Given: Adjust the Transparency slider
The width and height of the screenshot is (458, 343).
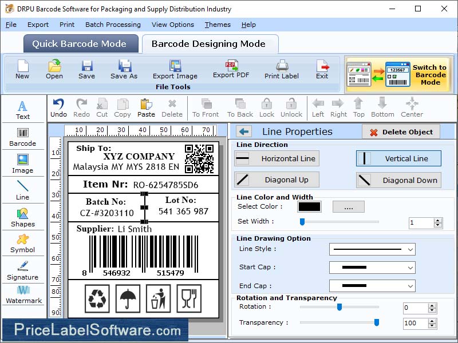Looking at the screenshot, I should (x=377, y=323).
